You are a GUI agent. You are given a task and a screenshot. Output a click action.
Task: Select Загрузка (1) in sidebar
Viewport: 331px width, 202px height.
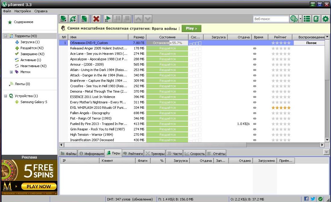(30, 42)
